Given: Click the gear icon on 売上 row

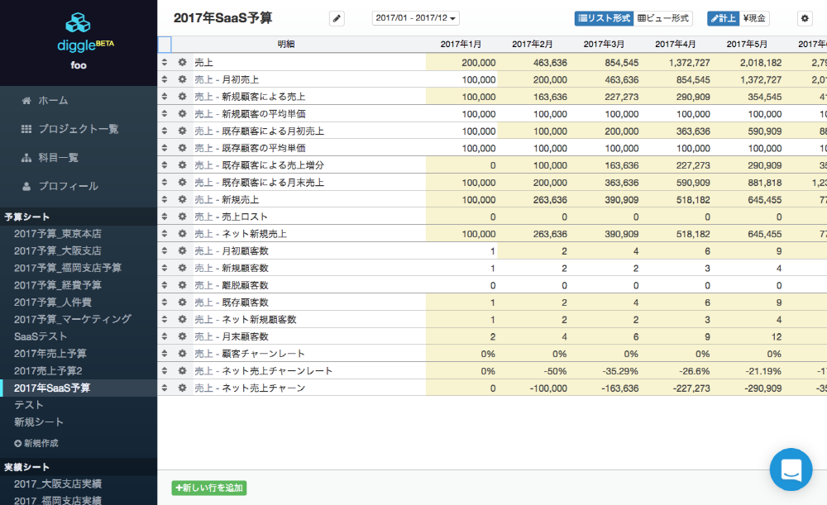Looking at the screenshot, I should pos(183,62).
